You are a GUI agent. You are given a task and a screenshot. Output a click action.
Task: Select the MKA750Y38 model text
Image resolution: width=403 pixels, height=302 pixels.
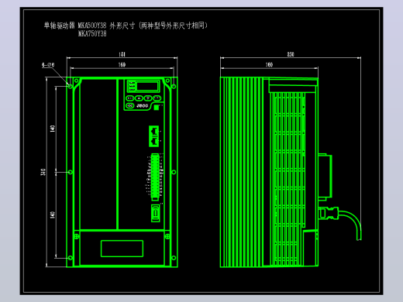tap(92, 33)
